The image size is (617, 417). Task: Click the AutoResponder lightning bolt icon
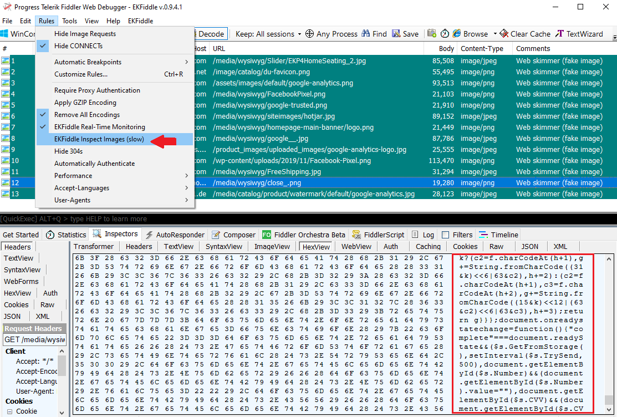[149, 235]
